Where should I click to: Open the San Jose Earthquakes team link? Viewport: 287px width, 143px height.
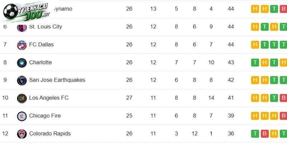pyautogui.click(x=57, y=80)
